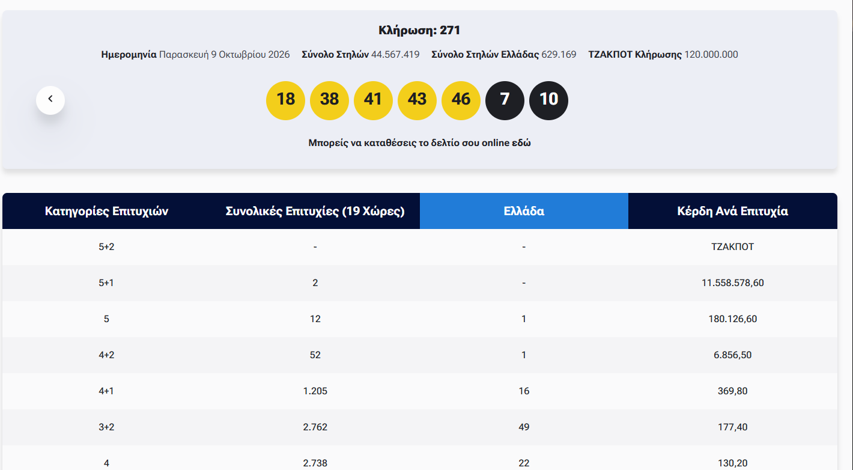853x470 pixels.
Task: Click the Κατηγορίες Επιτυχιών column header
Action: coord(106,211)
